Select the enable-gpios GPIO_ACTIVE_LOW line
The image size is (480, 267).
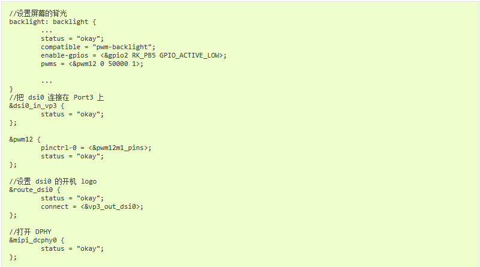(x=133, y=55)
